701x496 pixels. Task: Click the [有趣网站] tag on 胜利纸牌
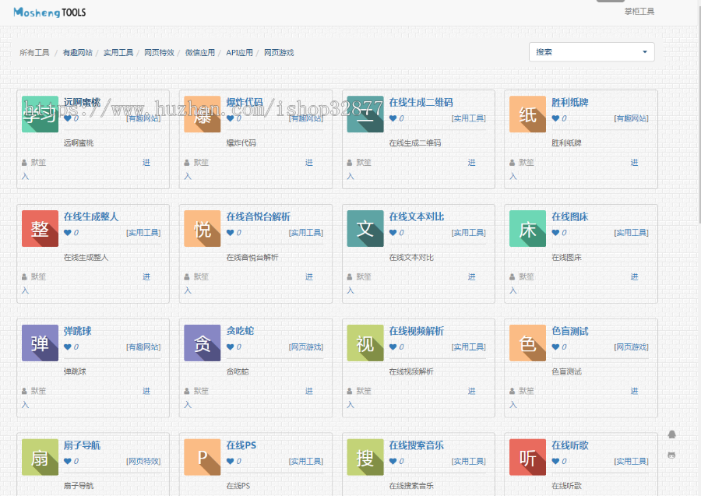click(x=631, y=118)
